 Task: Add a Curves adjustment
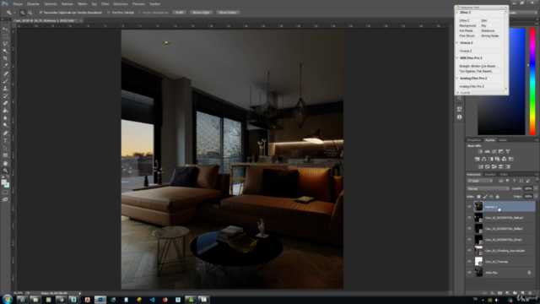[x=494, y=151]
